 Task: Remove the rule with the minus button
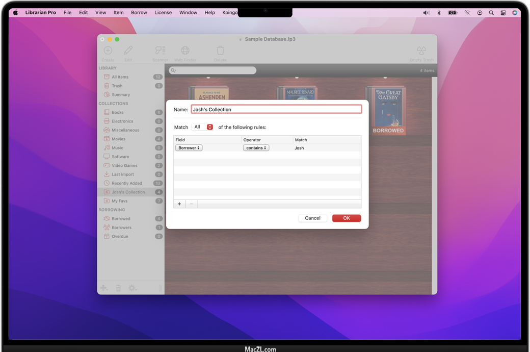(191, 204)
